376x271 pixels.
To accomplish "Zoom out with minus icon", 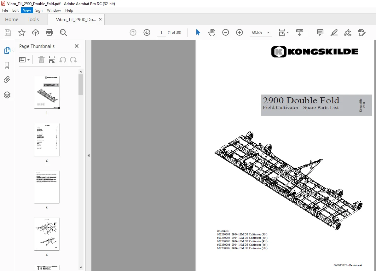I will (225, 32).
